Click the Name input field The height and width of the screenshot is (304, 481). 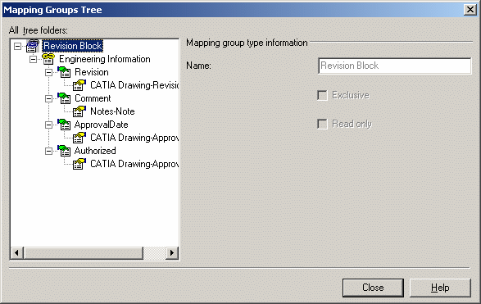[394, 66]
